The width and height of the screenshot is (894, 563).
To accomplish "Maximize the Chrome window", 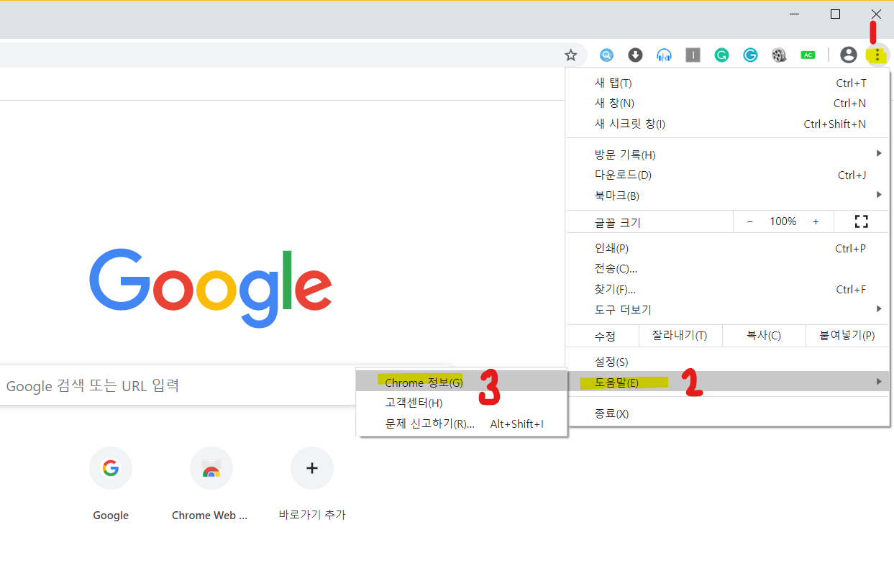I will tap(835, 14).
